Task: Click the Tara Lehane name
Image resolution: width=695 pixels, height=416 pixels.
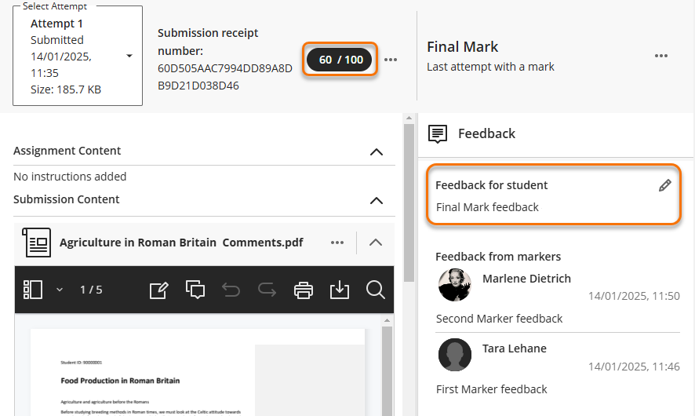Action: click(514, 348)
